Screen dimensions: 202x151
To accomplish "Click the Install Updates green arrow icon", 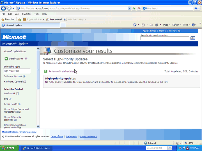I will (x=6, y=59).
